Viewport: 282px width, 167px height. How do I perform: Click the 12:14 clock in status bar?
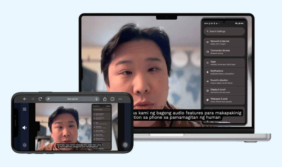click(206, 24)
